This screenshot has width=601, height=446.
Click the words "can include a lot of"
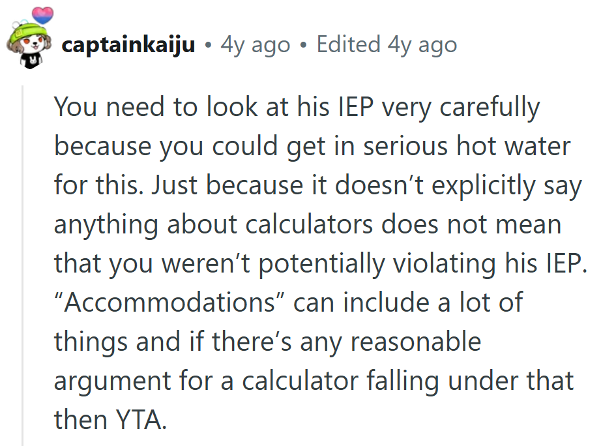pyautogui.click(x=408, y=303)
